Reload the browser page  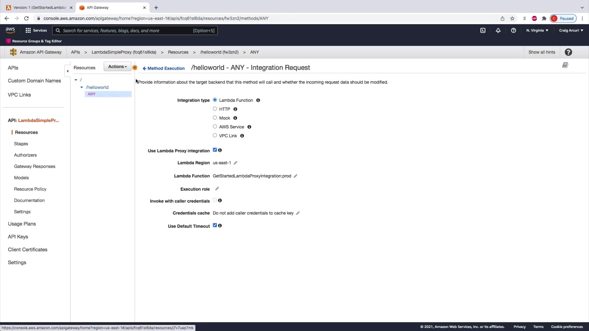click(x=26, y=18)
